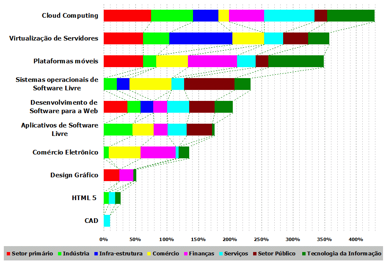Click yellow segment of Virtualização de Servidores bar
This screenshot has height=263, width=386.
tap(248, 38)
